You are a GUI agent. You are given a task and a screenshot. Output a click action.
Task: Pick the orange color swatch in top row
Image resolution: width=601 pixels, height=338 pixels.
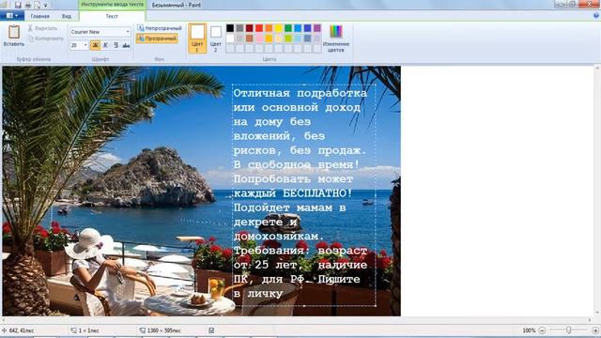(269, 28)
